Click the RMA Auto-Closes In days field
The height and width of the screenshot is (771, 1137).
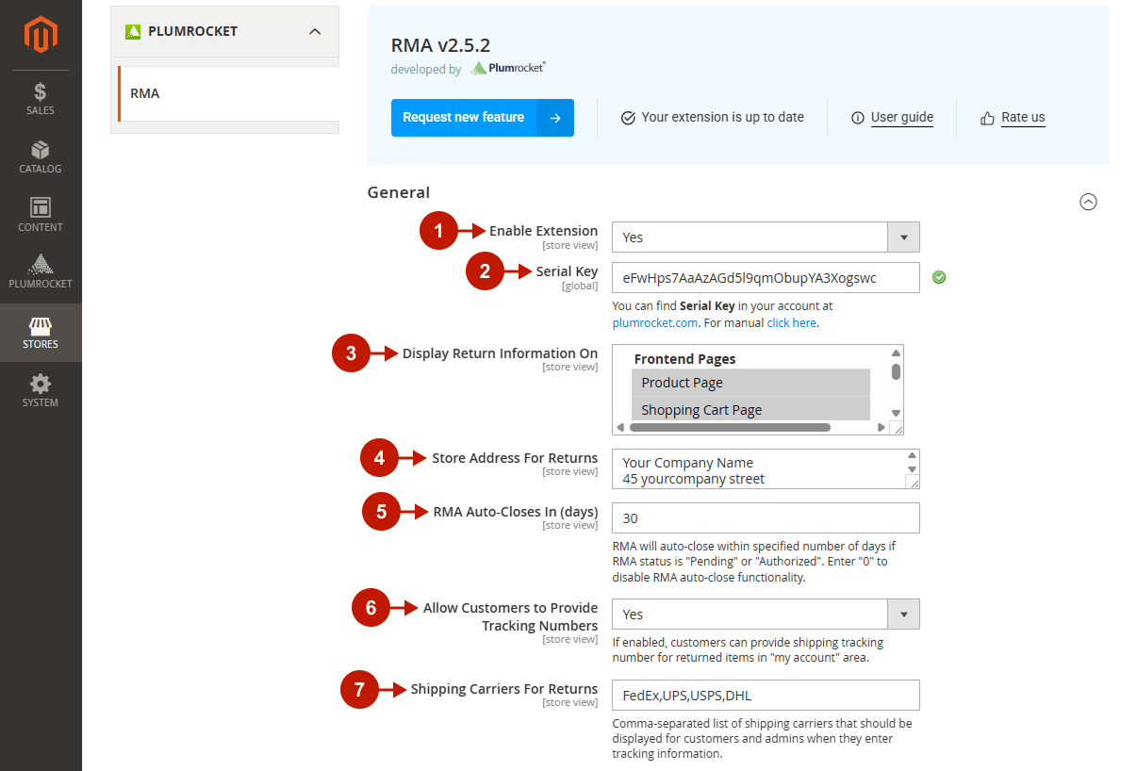click(x=766, y=518)
